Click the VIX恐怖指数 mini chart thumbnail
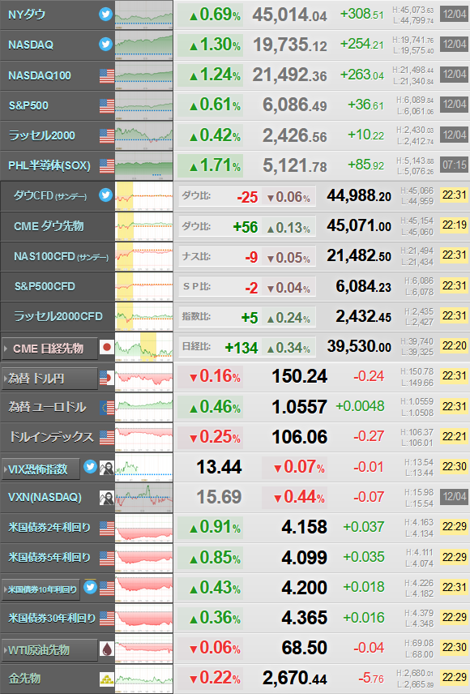 click(143, 467)
